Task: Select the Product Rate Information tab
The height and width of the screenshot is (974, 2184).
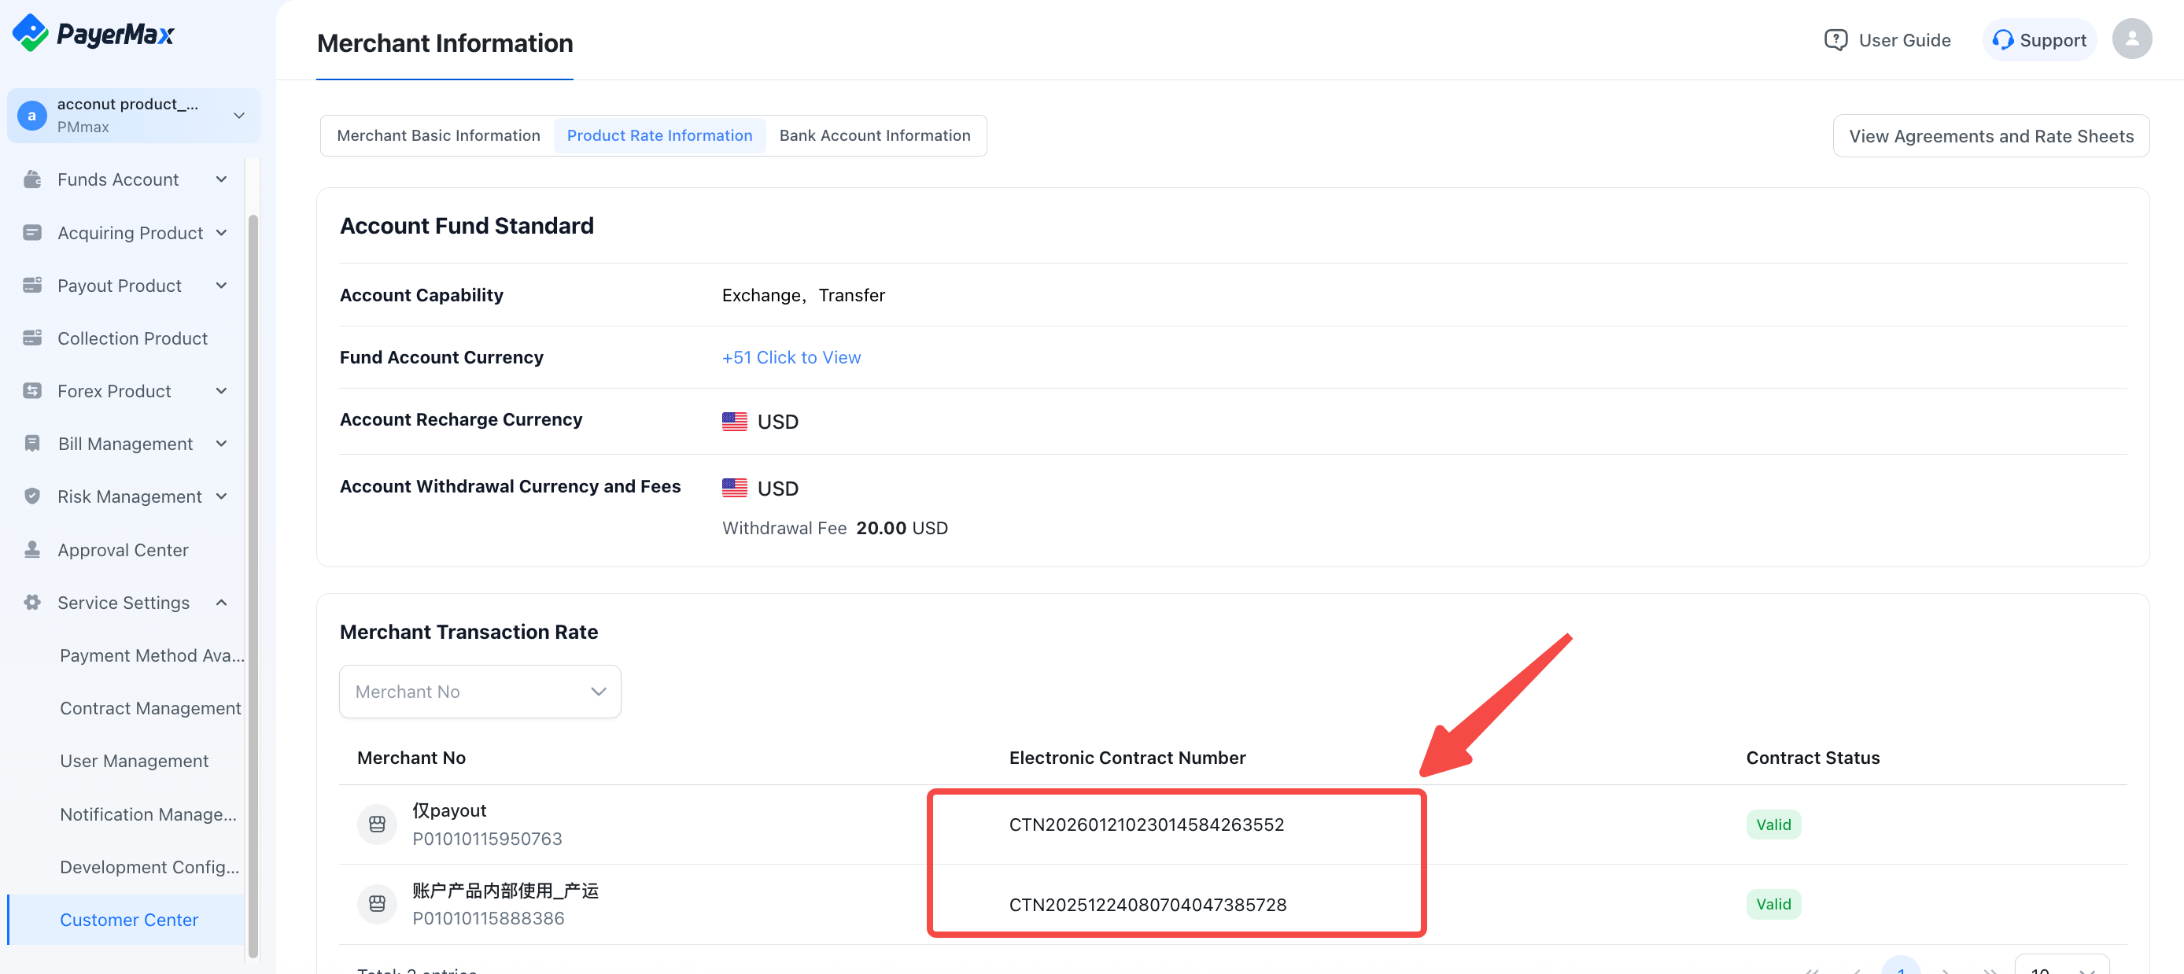Action: [x=659, y=135]
